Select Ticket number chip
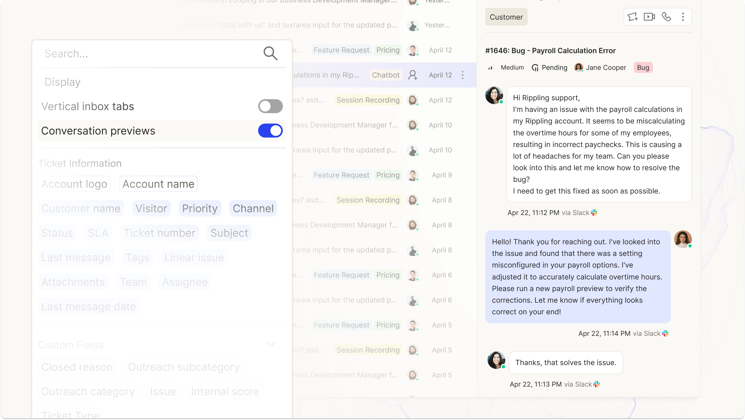Viewport: 745px width, 420px height. pos(159,233)
